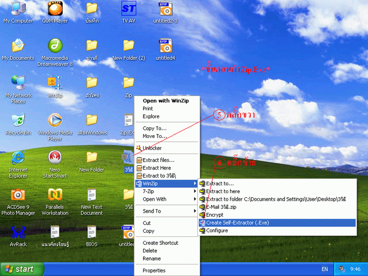
Task: Choose Explore from the context menu
Action: [167, 116]
